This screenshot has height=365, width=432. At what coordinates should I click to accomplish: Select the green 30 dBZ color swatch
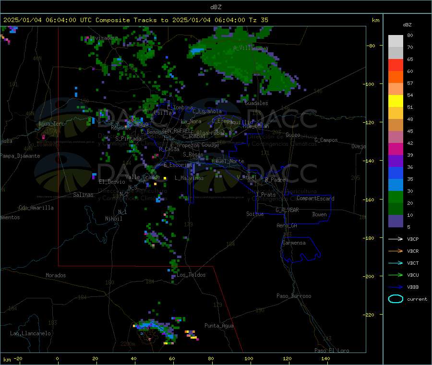coord(396,197)
